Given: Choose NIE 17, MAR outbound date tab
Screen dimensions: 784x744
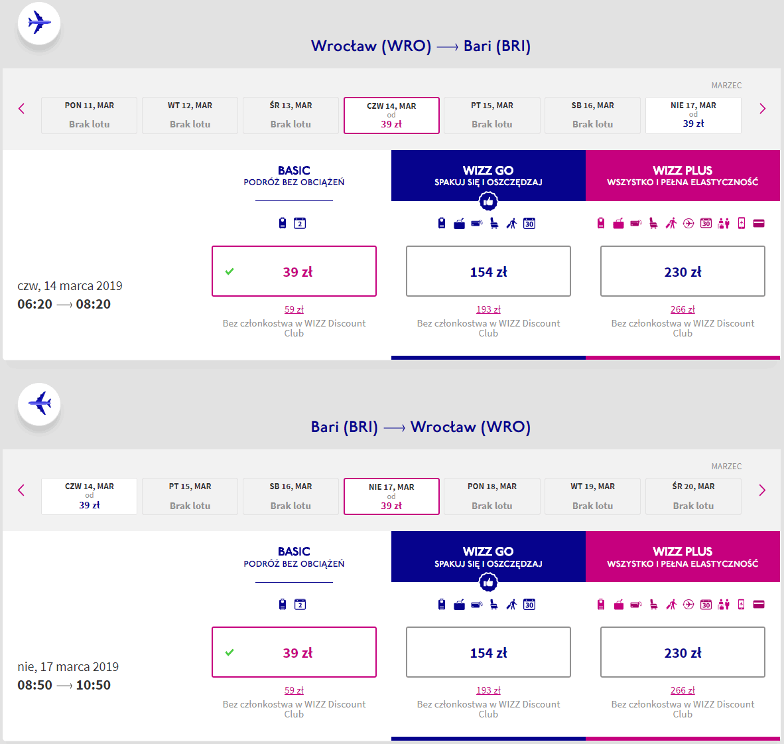Looking at the screenshot, I should coord(693,115).
